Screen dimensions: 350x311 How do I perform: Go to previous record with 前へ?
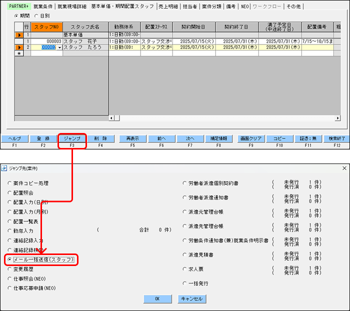pos(161,138)
